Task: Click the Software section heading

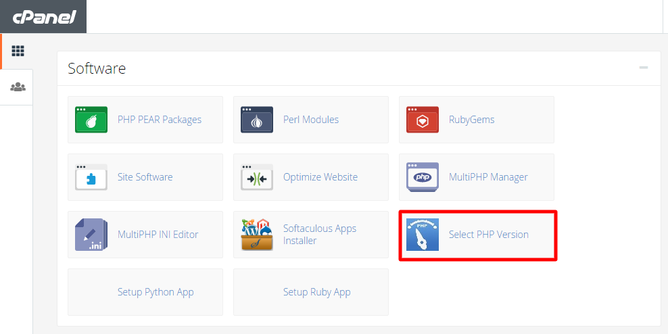Action: [97, 68]
